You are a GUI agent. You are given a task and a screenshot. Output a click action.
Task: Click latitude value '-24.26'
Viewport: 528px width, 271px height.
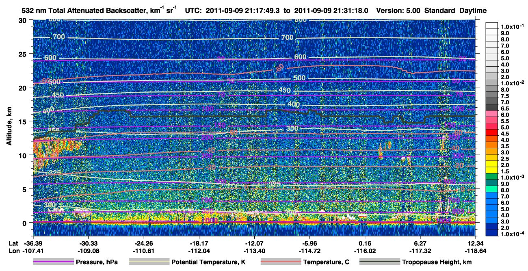[144, 243]
